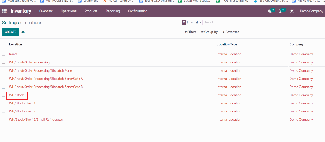325x142 pixels.
Task: Open WH/Input/Order Processing/Dispatch Zone/Gate A
Action: click(x=46, y=79)
